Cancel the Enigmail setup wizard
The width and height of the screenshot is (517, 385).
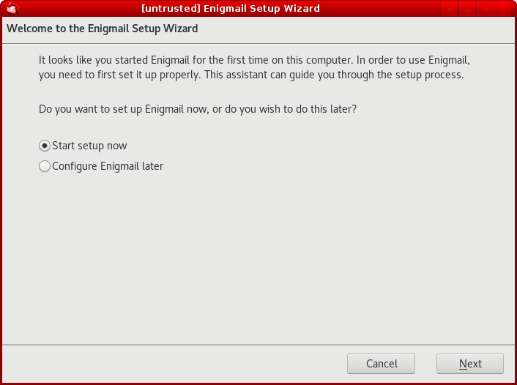(381, 364)
